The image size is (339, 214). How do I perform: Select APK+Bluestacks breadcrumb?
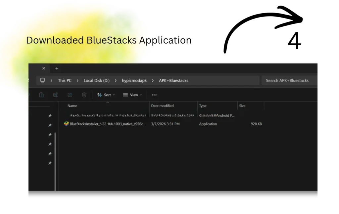(x=173, y=81)
